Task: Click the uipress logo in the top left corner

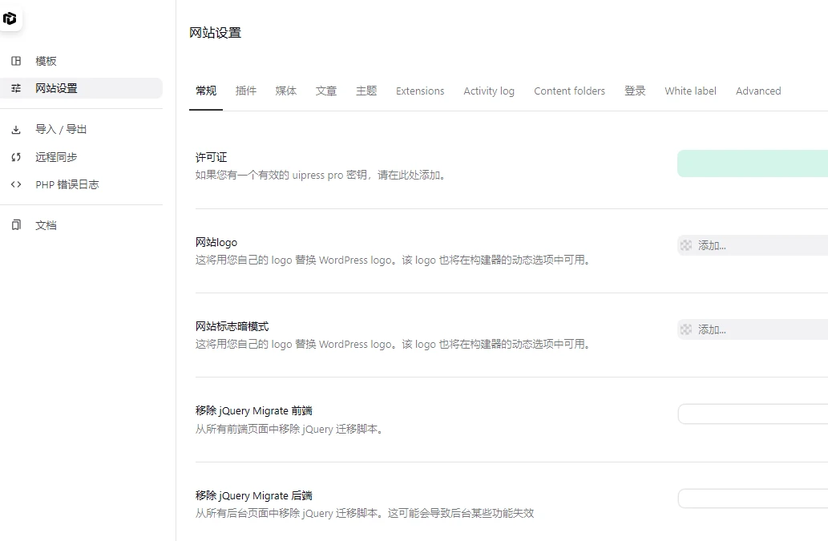Action: (11, 18)
